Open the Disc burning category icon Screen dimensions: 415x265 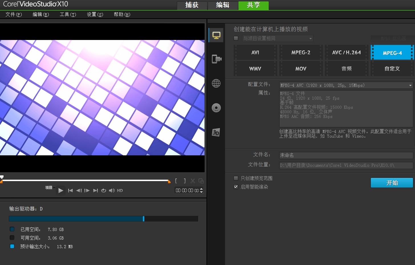click(216, 108)
